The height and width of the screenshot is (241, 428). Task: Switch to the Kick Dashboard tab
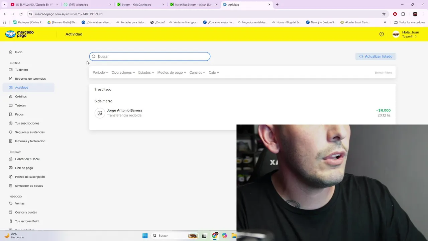(x=140, y=5)
